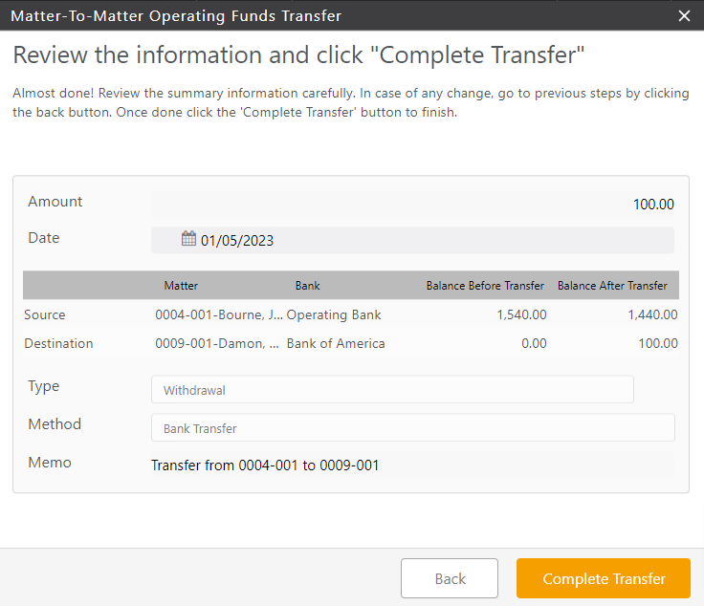Close the Operating Funds Transfer dialog

684,15
